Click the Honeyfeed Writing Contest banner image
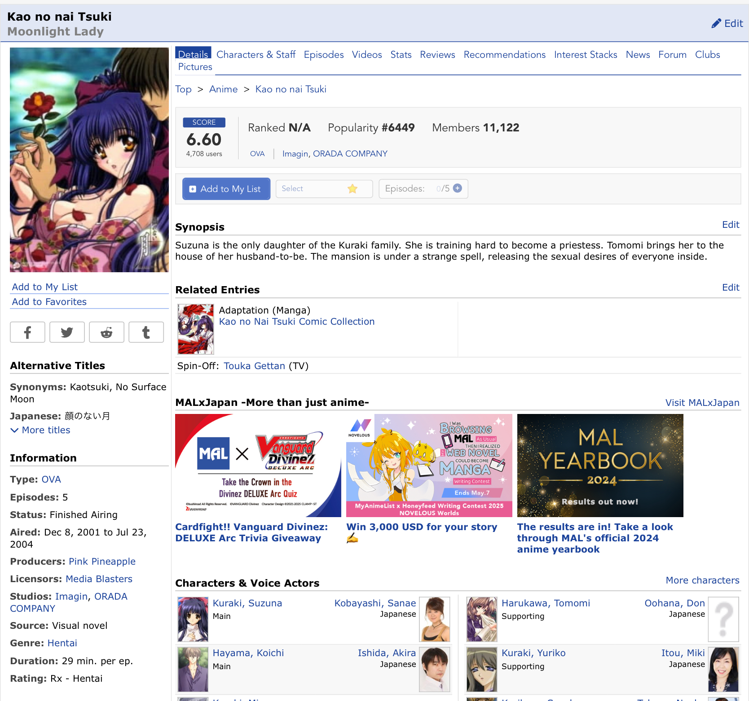Viewport: 749px width, 701px height. 429,466
